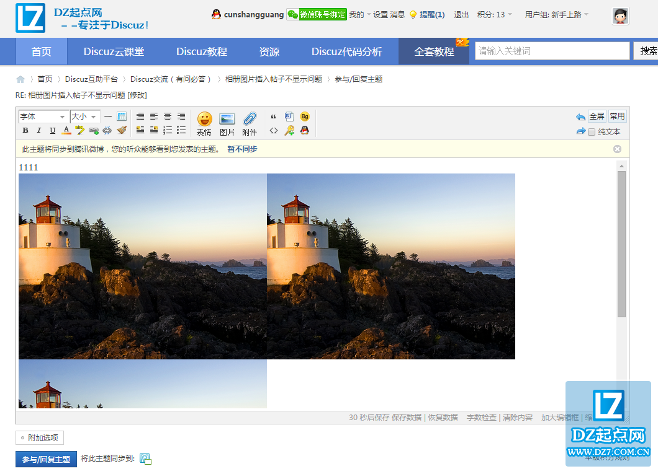Open the 字体 font dropdown
The width and height of the screenshot is (658, 474).
coord(43,116)
